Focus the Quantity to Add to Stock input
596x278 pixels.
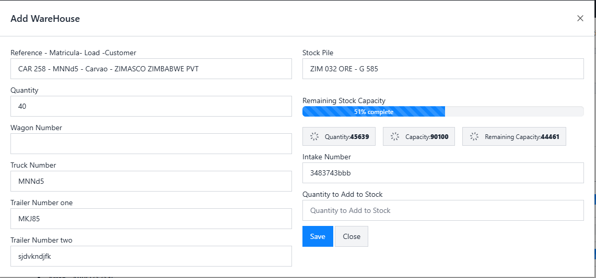[x=442, y=210]
